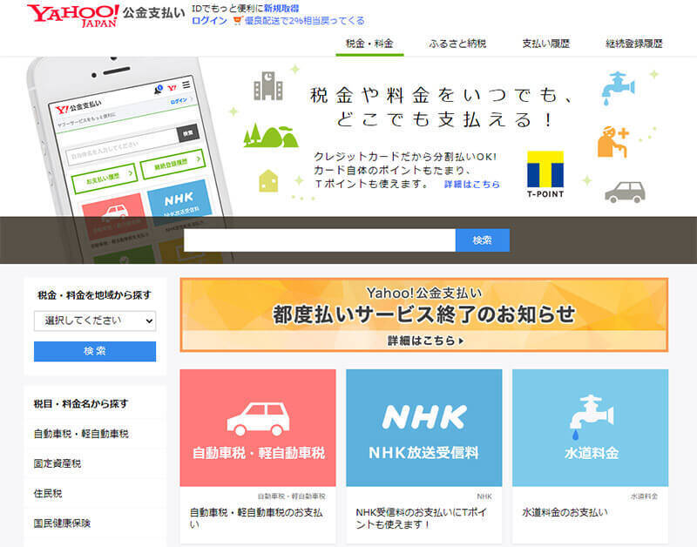Open the ログイン link in header
This screenshot has height=547, width=697.
(208, 21)
